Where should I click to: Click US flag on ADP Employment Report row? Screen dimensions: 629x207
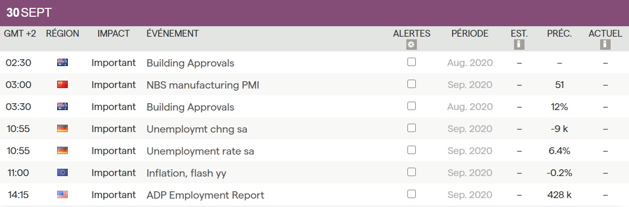(62, 194)
